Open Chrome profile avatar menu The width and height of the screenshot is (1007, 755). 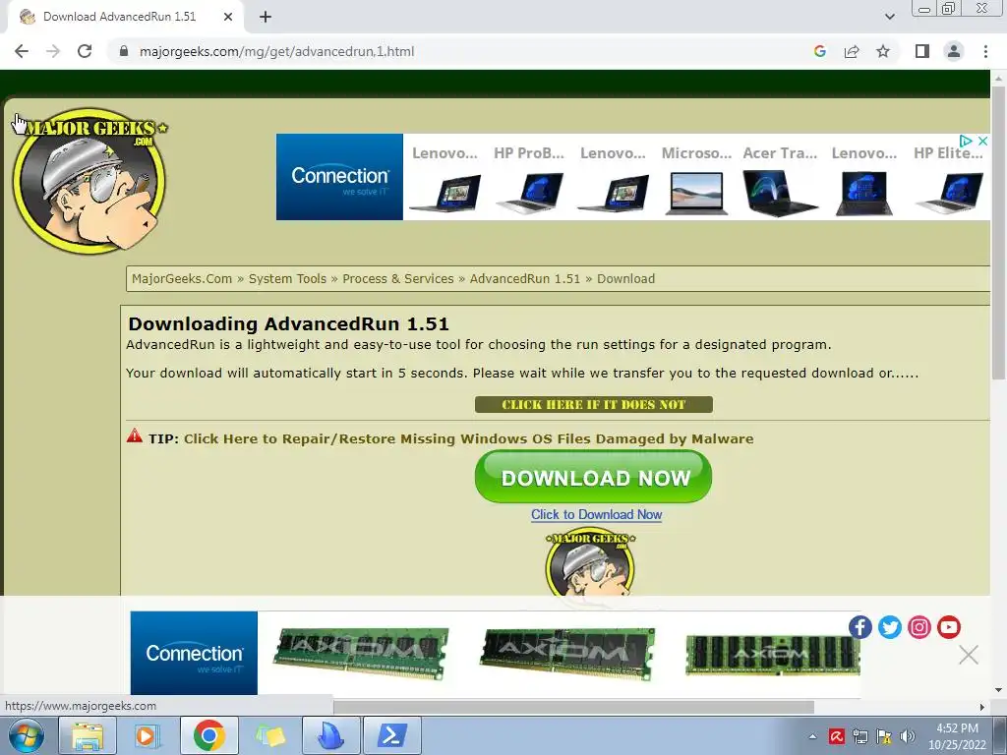pos(954,51)
